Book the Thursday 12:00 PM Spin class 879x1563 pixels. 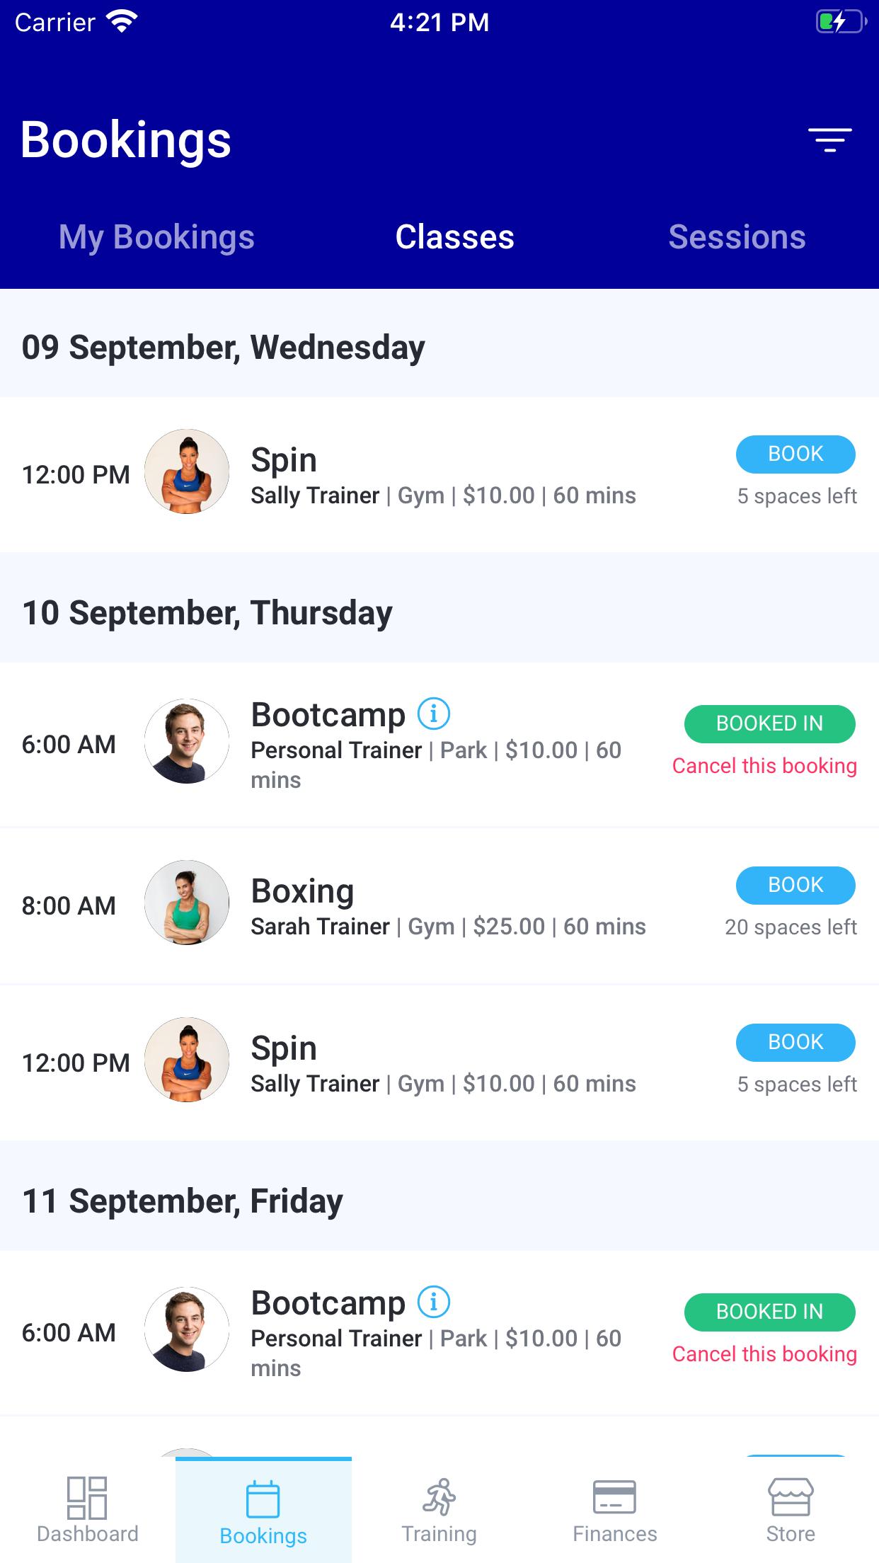pyautogui.click(x=795, y=1043)
